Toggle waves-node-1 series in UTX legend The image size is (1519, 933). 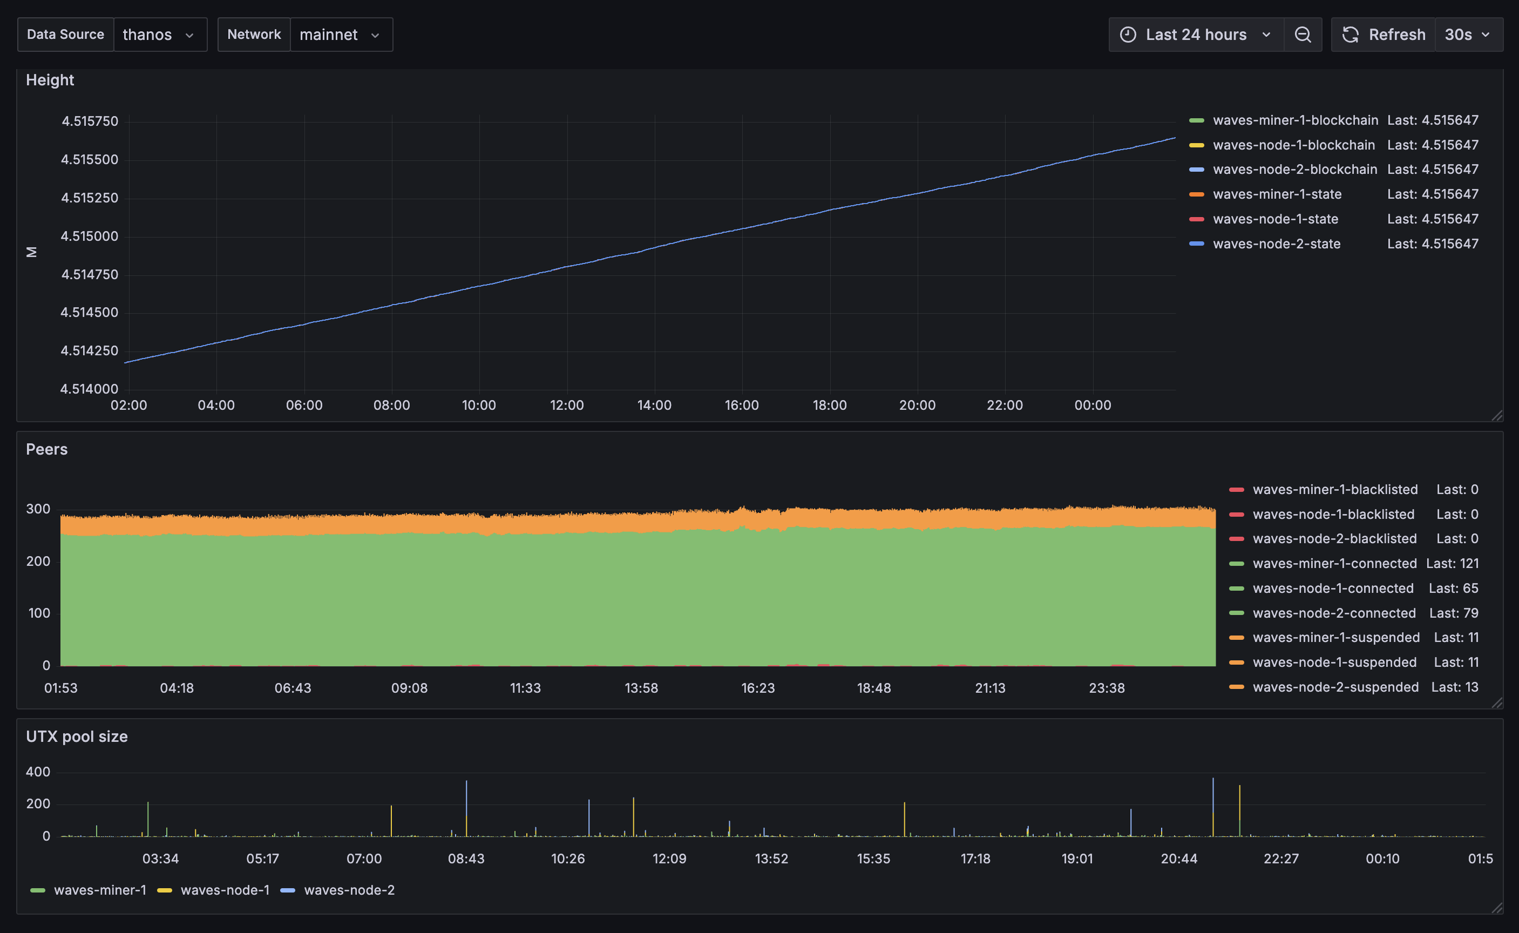225,890
